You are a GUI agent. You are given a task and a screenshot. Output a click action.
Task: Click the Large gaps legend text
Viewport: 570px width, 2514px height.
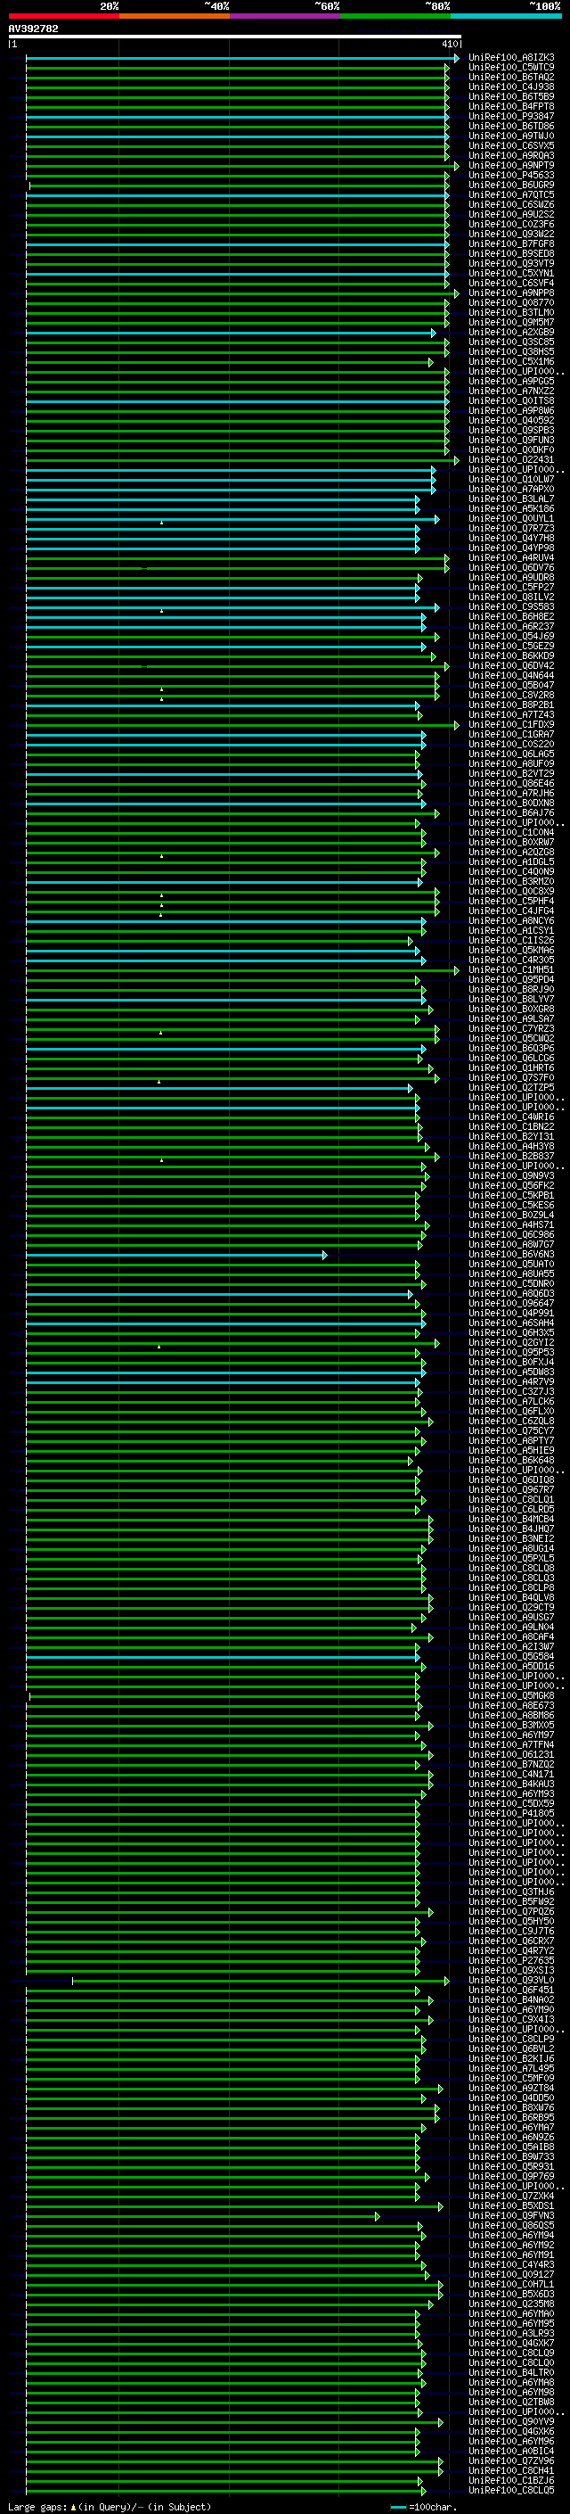click(110, 2507)
